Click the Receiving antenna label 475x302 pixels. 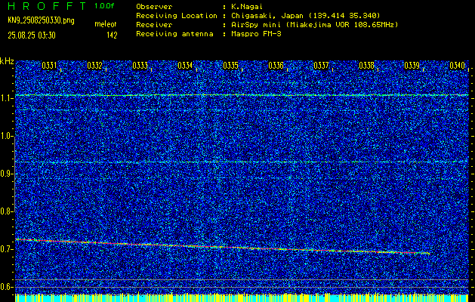[x=174, y=34]
